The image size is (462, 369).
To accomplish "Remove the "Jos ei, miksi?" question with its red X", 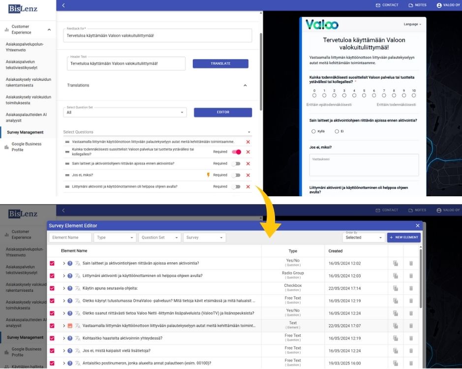I will click(248, 175).
